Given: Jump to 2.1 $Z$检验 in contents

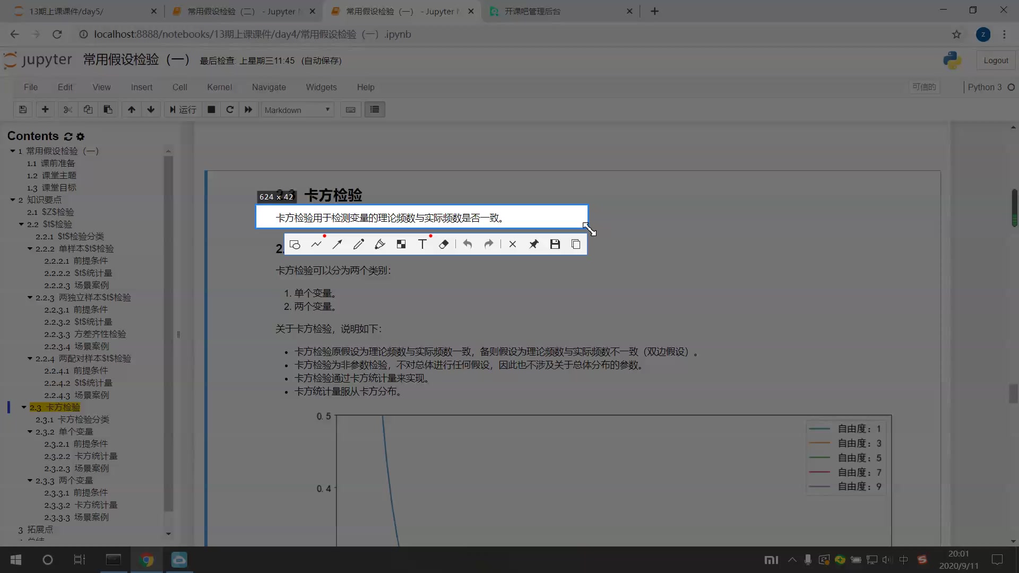Looking at the screenshot, I should click(50, 212).
